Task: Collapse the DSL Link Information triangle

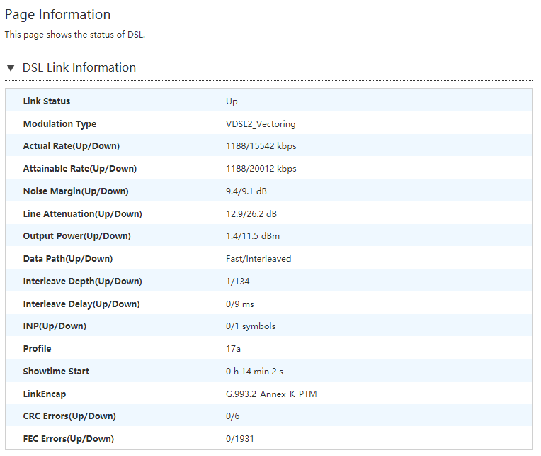Action: 11,68
